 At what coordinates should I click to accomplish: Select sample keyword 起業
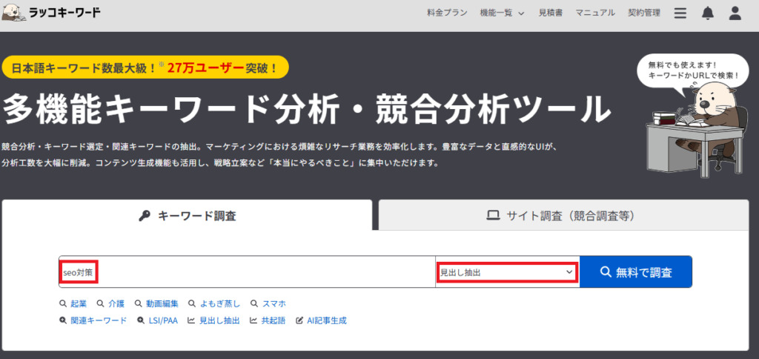pyautogui.click(x=73, y=304)
